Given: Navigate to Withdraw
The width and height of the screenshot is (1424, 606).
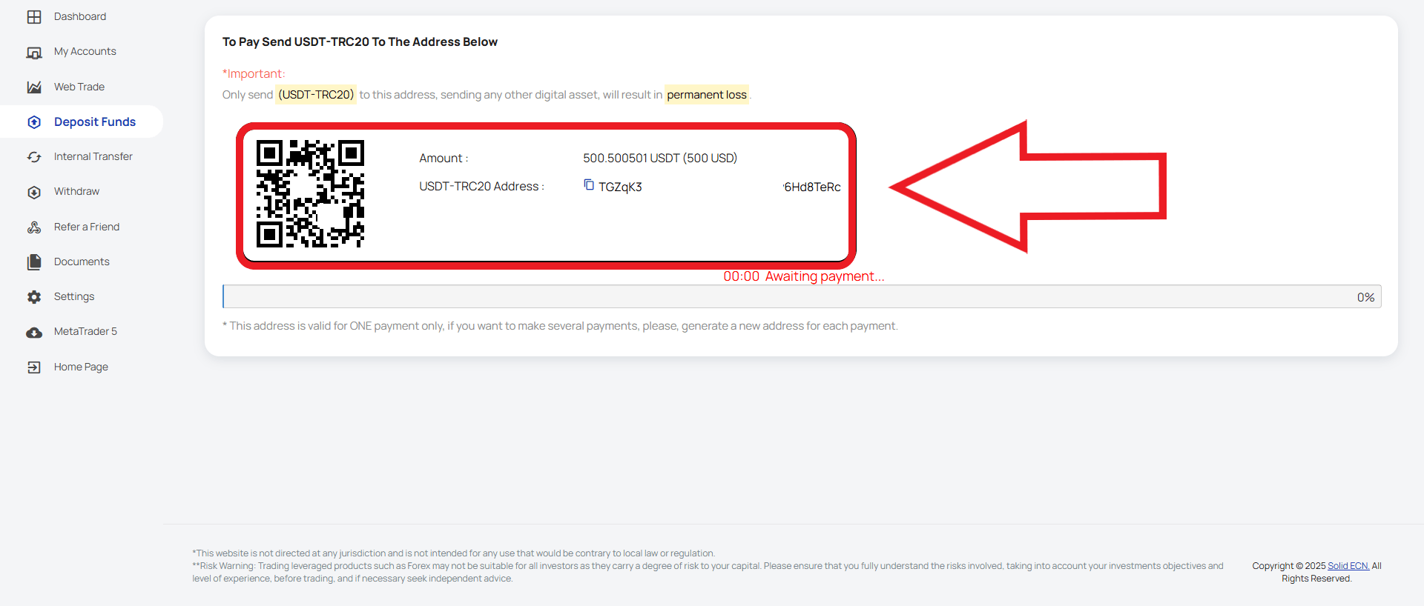Looking at the screenshot, I should click(x=76, y=191).
